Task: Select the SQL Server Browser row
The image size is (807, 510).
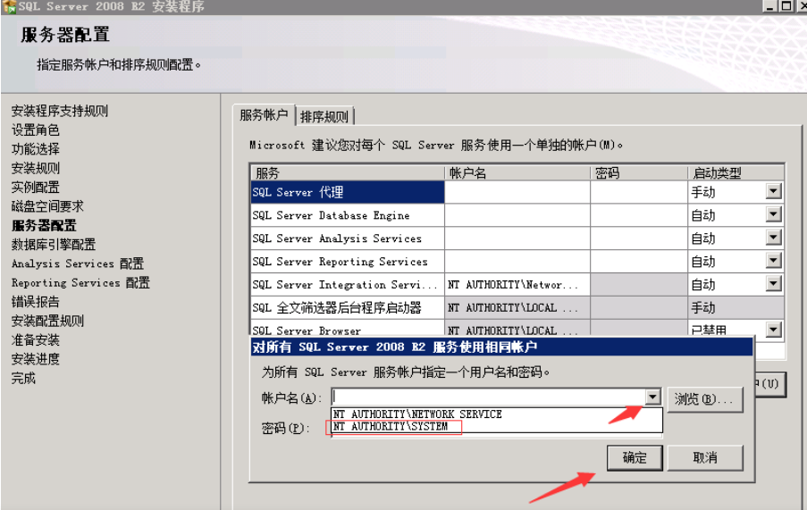Action: [348, 329]
